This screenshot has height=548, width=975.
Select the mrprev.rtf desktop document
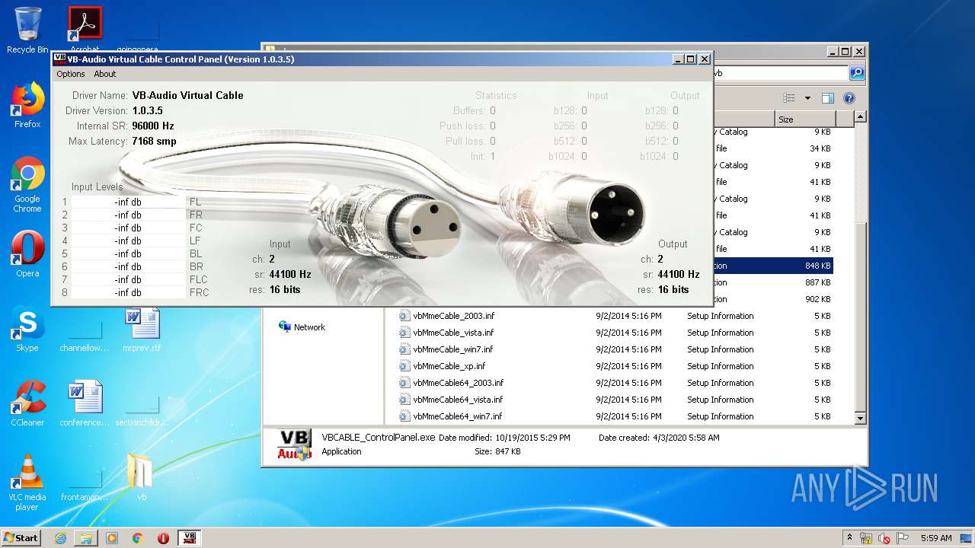click(142, 330)
